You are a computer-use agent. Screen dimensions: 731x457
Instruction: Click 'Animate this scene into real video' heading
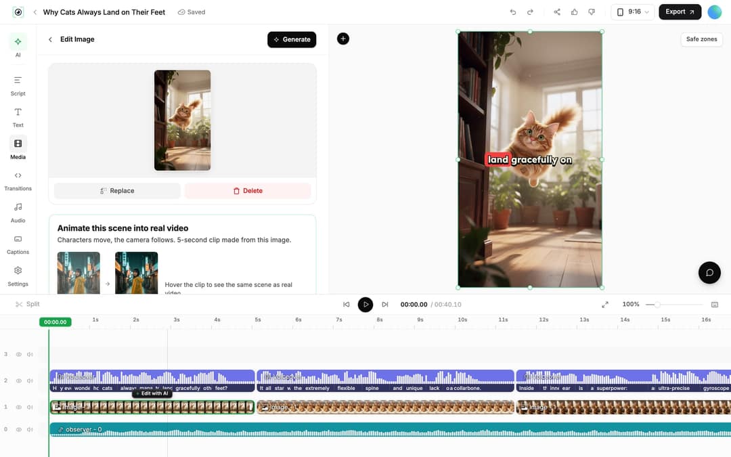click(123, 228)
